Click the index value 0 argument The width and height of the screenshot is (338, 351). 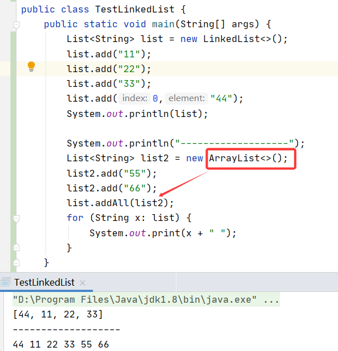point(155,98)
